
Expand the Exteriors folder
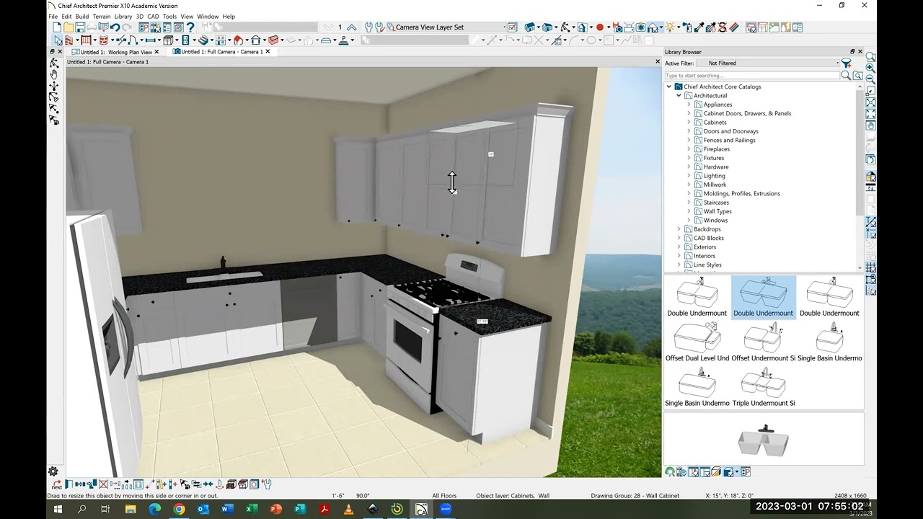[679, 247]
